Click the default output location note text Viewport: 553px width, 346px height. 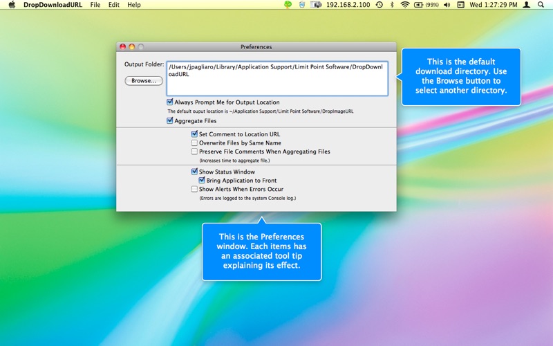[261, 111]
